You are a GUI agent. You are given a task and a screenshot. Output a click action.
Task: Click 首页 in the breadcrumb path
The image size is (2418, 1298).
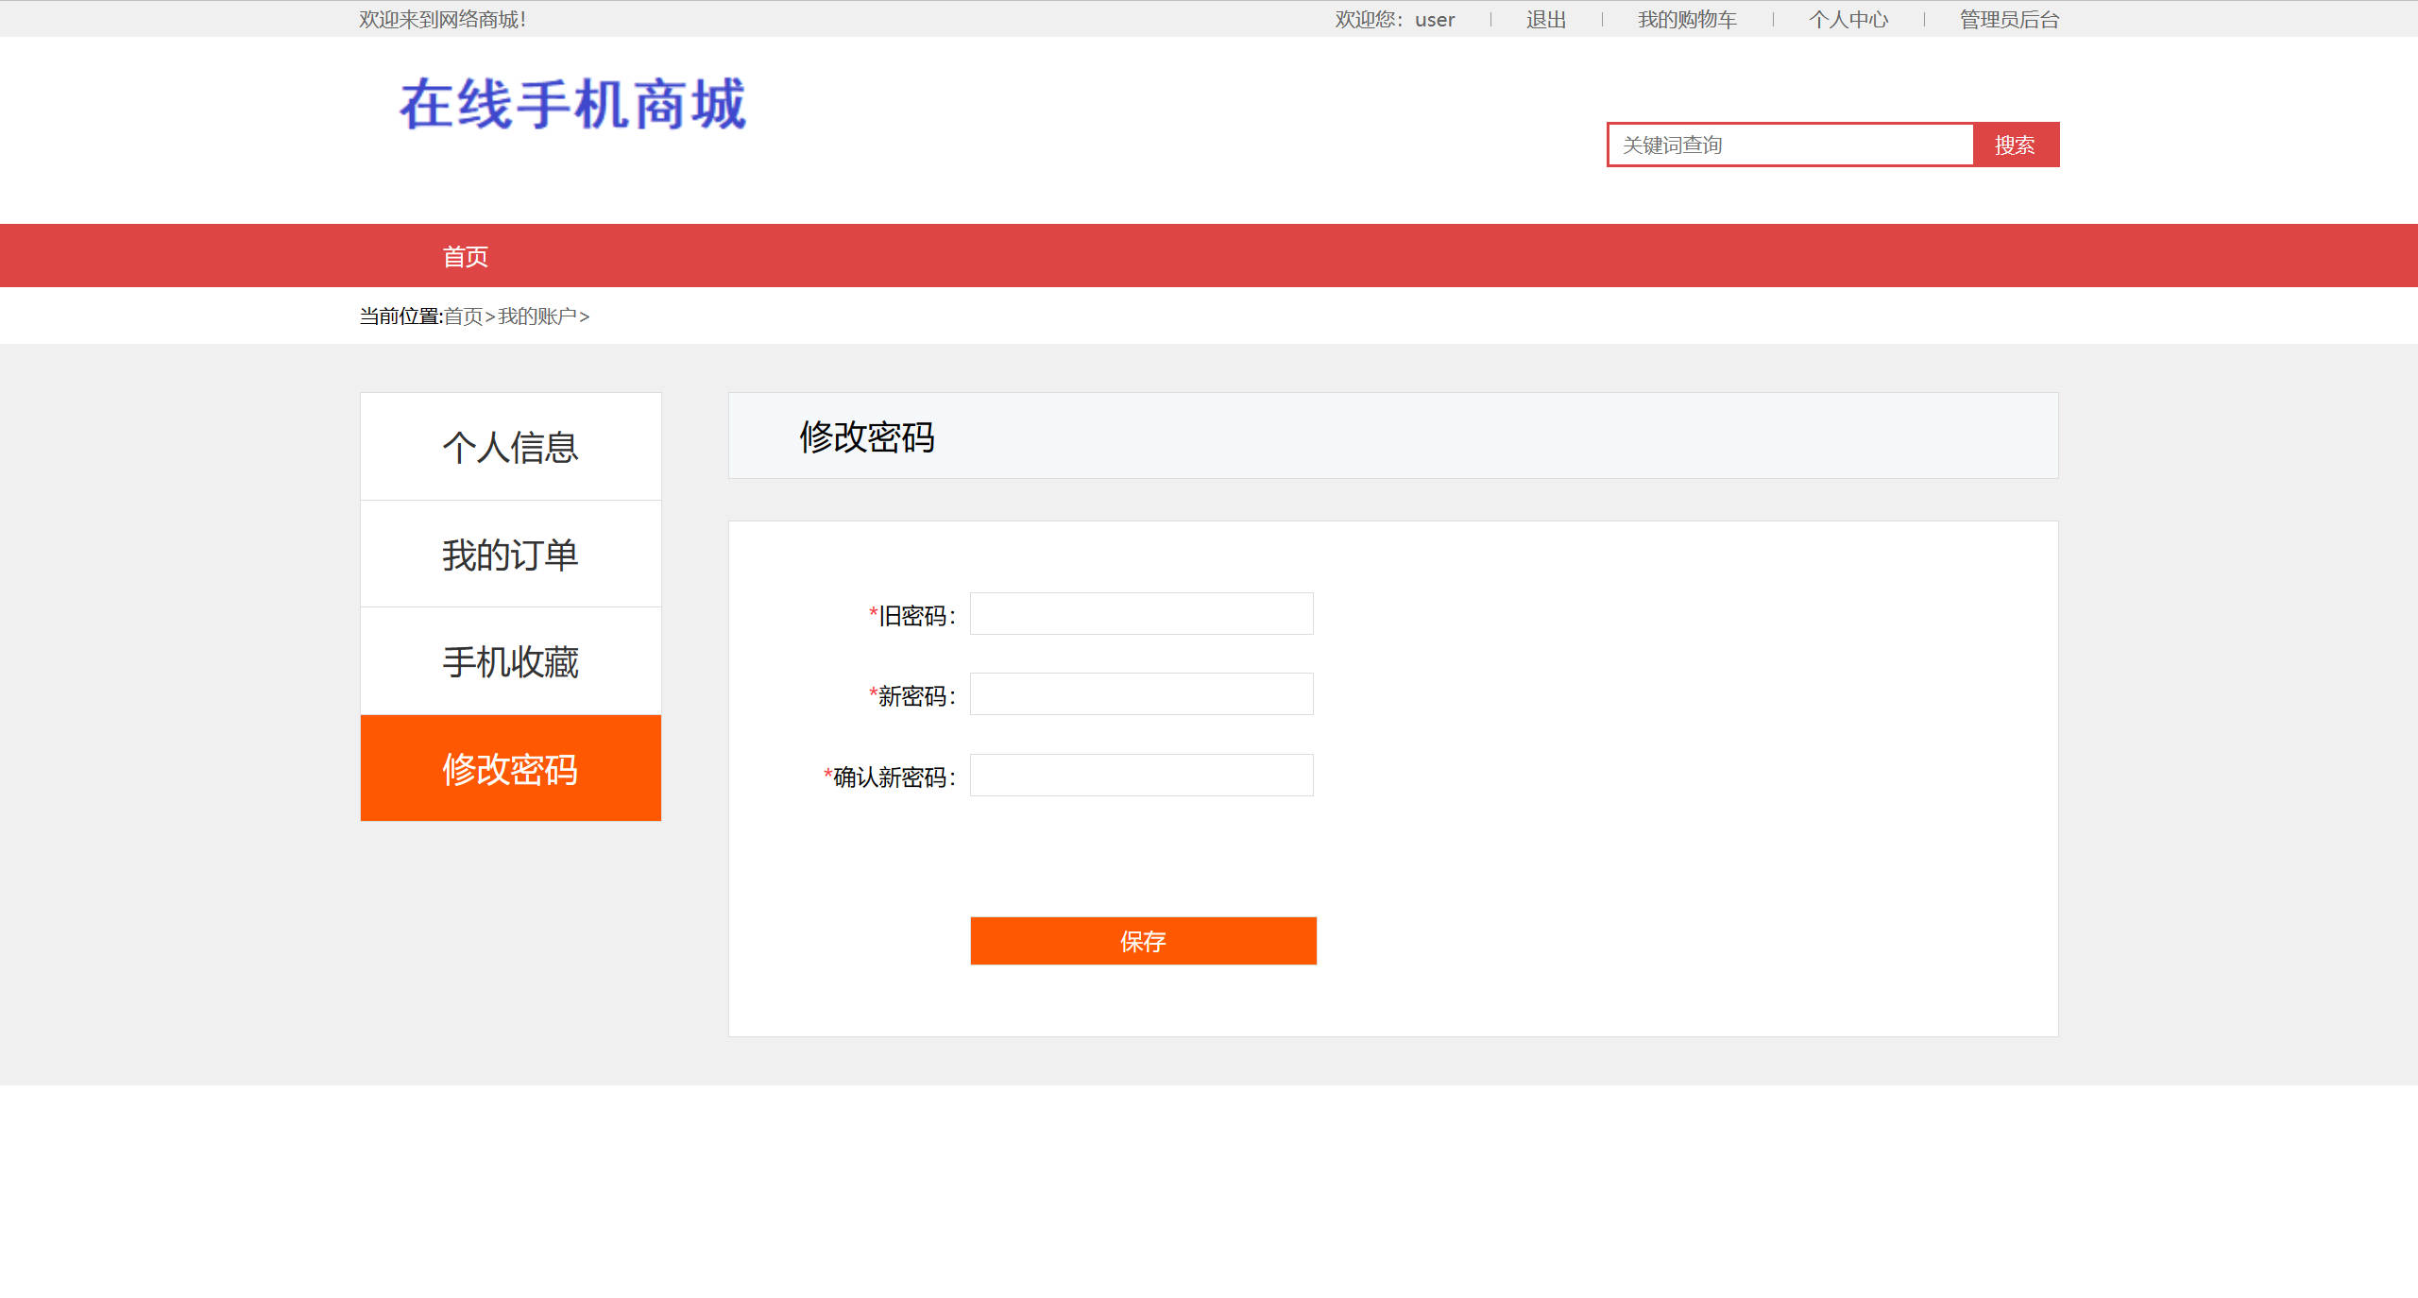(465, 316)
